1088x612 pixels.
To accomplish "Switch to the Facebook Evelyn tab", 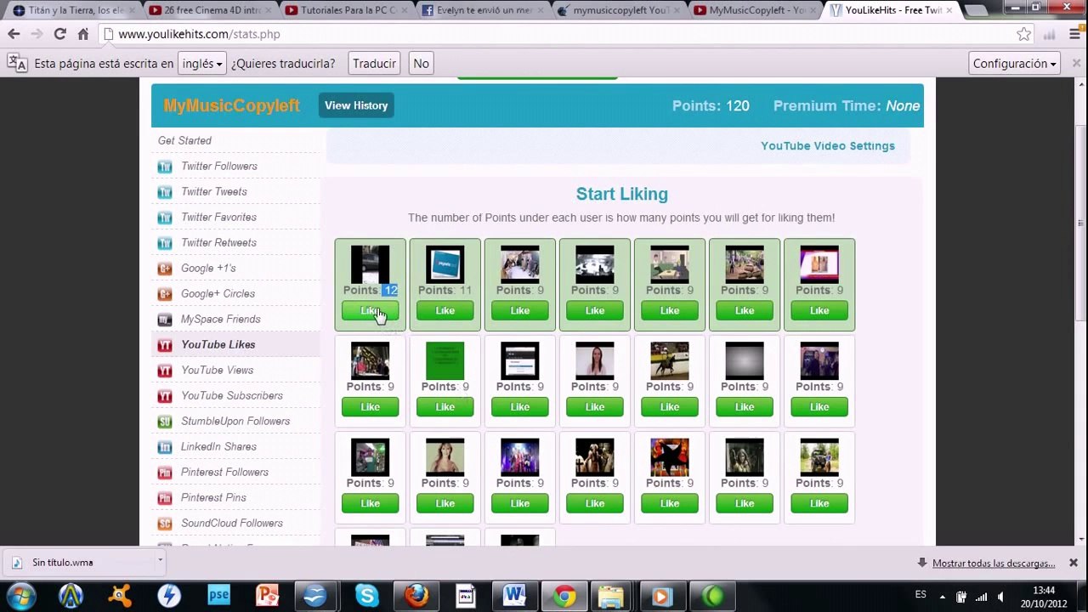I will click(482, 10).
